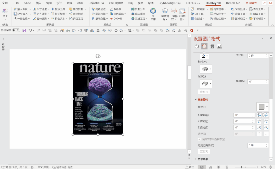Image resolution: width=275 pixels, height=169 pixels.
Task: Click 备注 notes button in status bar
Action: click(x=190, y=167)
